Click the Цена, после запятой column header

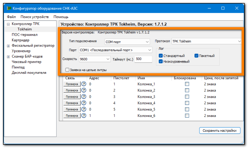click(x=221, y=78)
